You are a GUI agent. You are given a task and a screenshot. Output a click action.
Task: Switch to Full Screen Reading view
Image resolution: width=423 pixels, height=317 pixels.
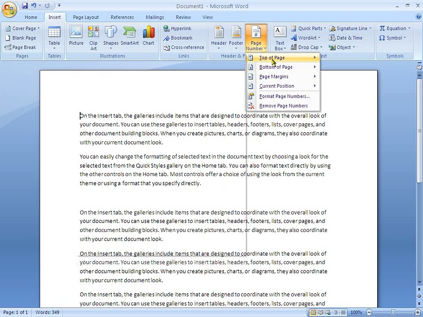pyautogui.click(x=321, y=313)
